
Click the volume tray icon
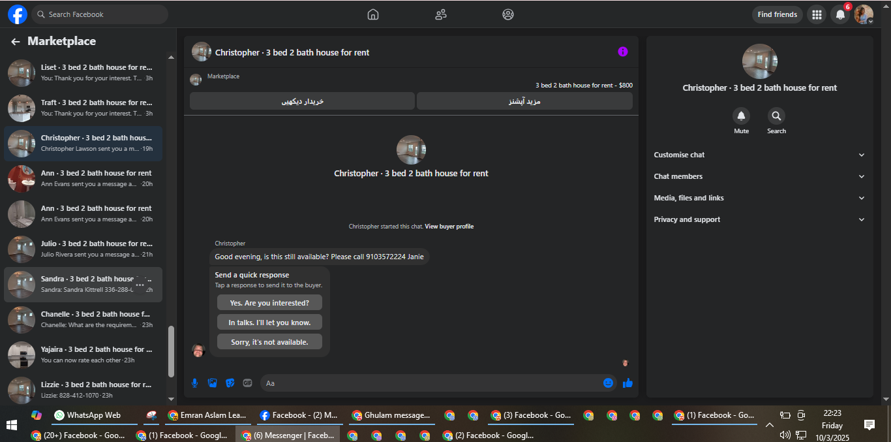(785, 435)
